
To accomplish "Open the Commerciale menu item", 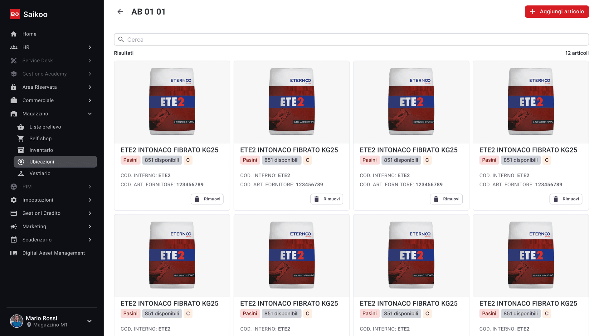I will (x=38, y=100).
